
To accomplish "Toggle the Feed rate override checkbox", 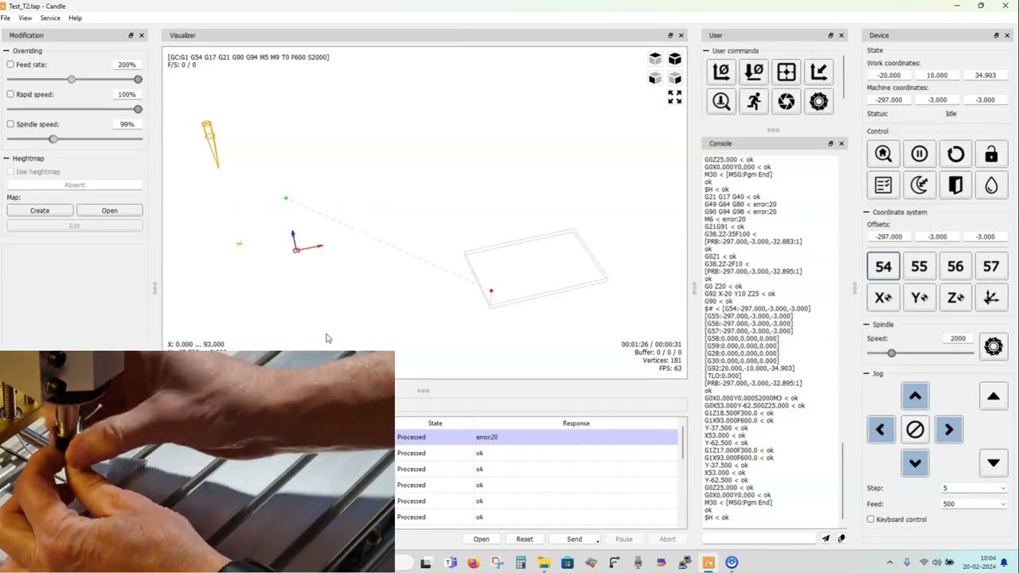I will coord(11,64).
